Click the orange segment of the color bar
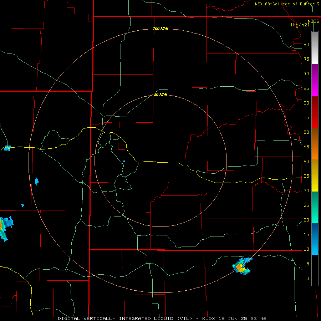Image resolution: width=321 pixels, height=321 pixels. click(315, 144)
